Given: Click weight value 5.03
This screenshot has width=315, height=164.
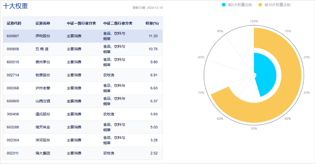Looking at the screenshot, I should pos(154,127).
